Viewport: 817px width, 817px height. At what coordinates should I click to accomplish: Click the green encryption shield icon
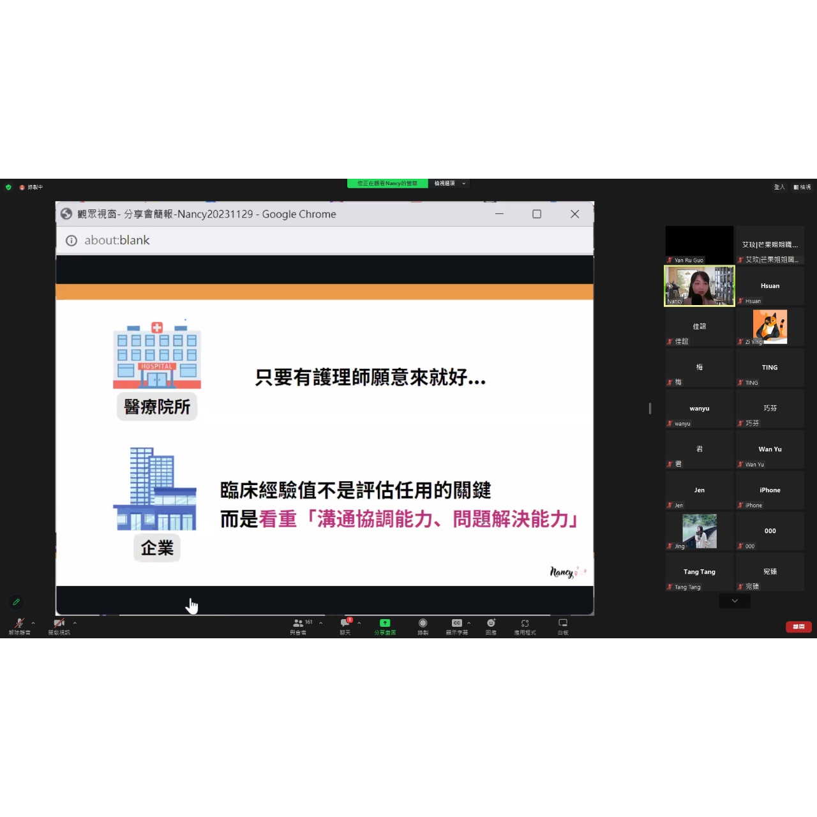(x=8, y=187)
